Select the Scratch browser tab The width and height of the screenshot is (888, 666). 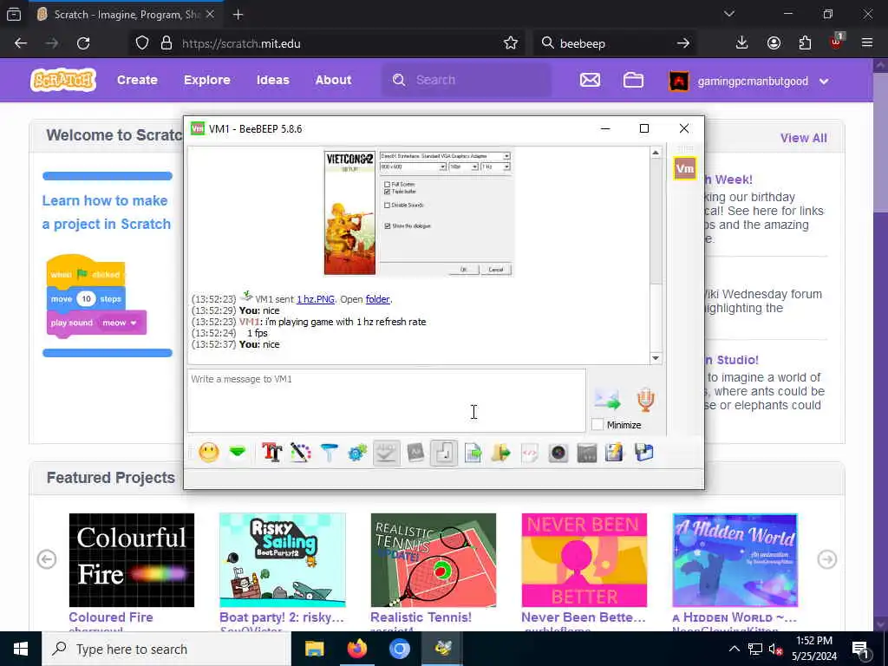click(125, 15)
